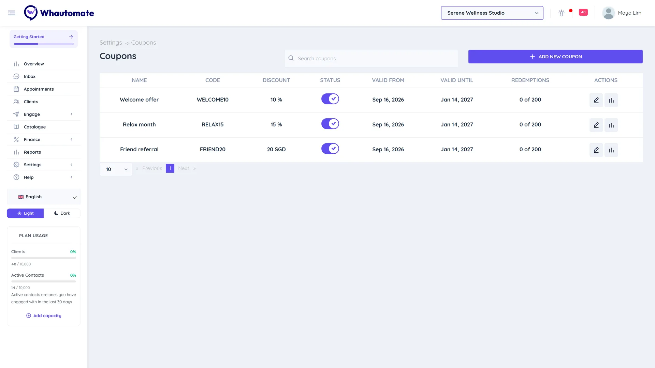Disable the RELAX15 coupon status toggle
655x368 pixels.
(330, 124)
